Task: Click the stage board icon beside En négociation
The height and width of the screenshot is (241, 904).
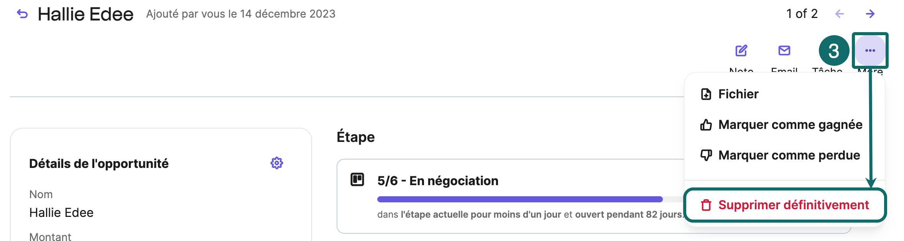Action: [358, 179]
